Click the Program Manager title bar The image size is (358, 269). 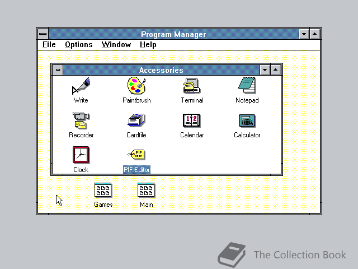point(173,34)
